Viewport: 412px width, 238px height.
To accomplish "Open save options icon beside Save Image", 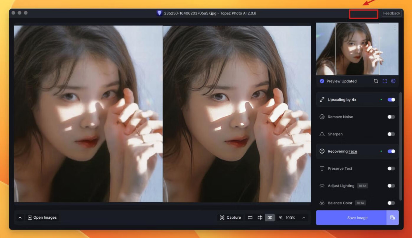I will click(x=393, y=218).
